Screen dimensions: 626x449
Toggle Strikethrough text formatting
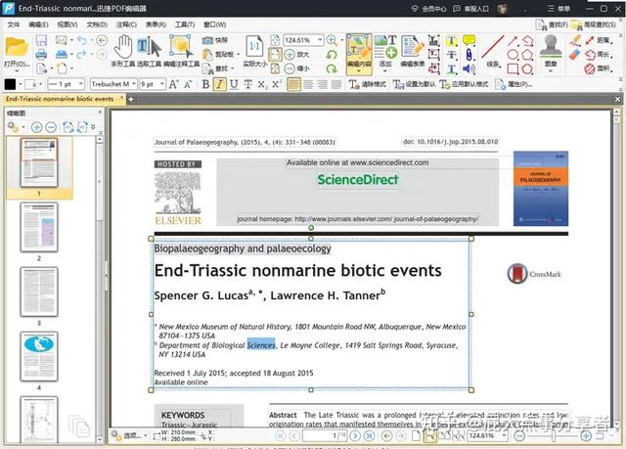[247, 84]
